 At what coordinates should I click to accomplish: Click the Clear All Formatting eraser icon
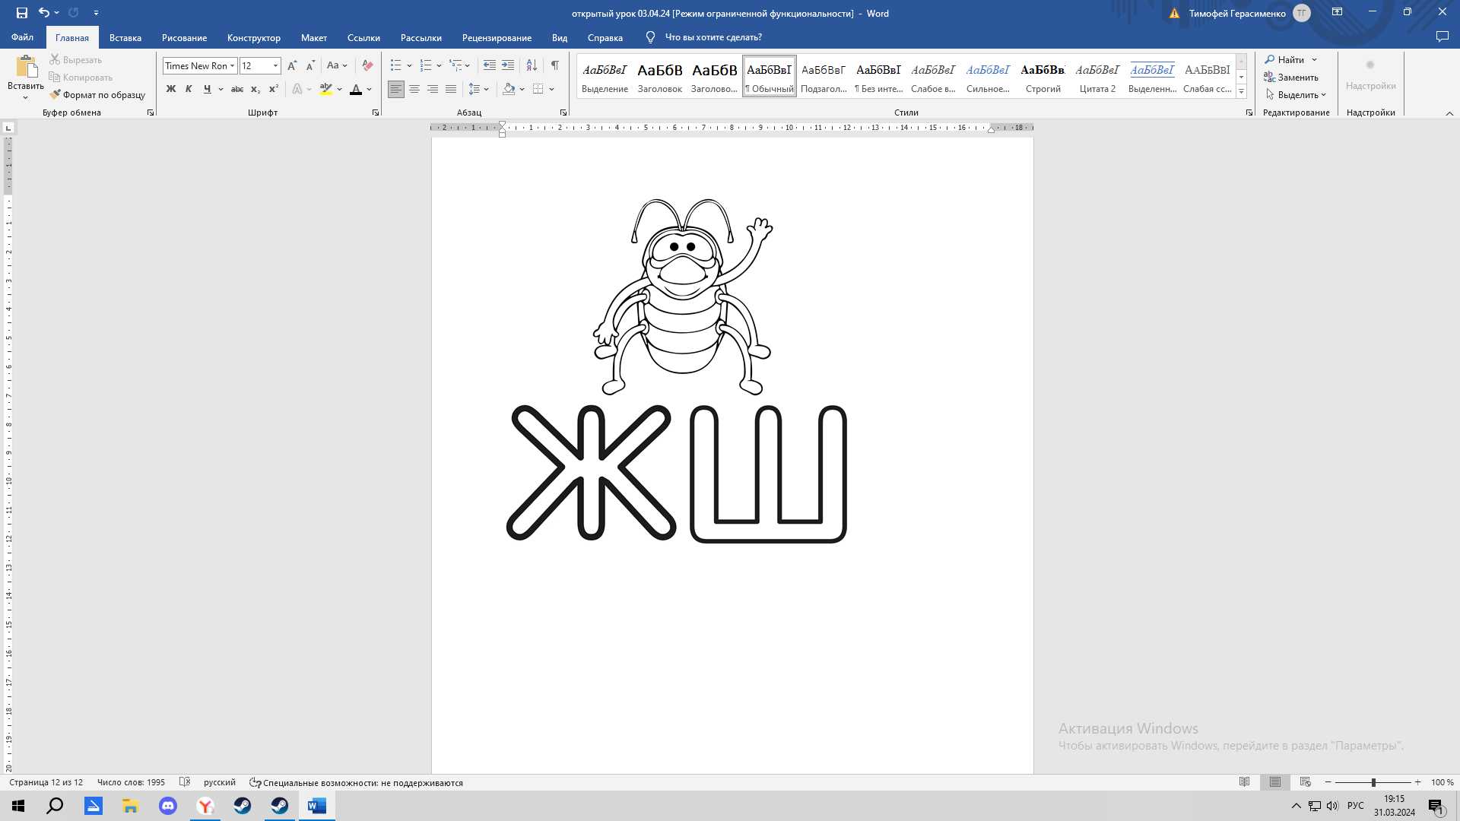367,65
